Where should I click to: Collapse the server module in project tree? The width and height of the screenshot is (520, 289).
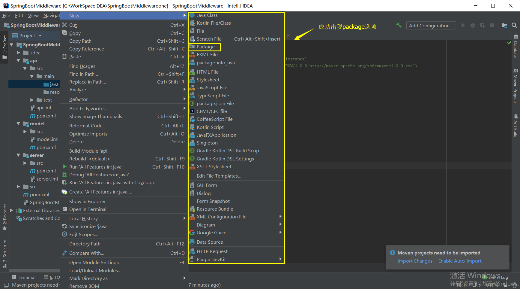coord(19,155)
